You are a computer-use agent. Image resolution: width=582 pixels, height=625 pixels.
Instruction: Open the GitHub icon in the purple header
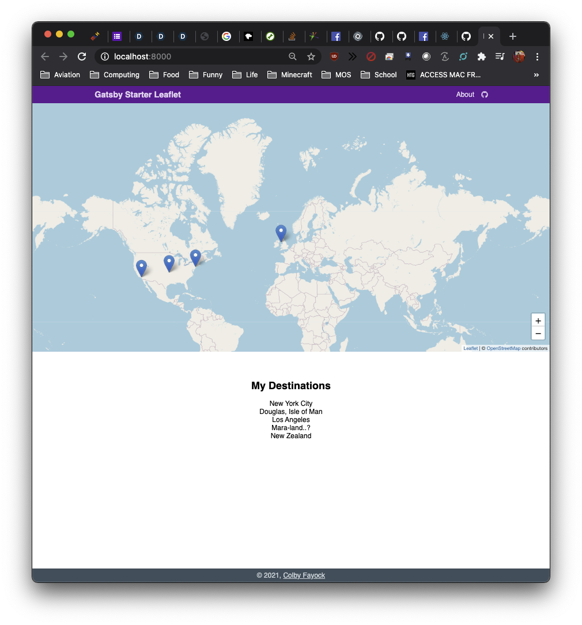click(484, 95)
